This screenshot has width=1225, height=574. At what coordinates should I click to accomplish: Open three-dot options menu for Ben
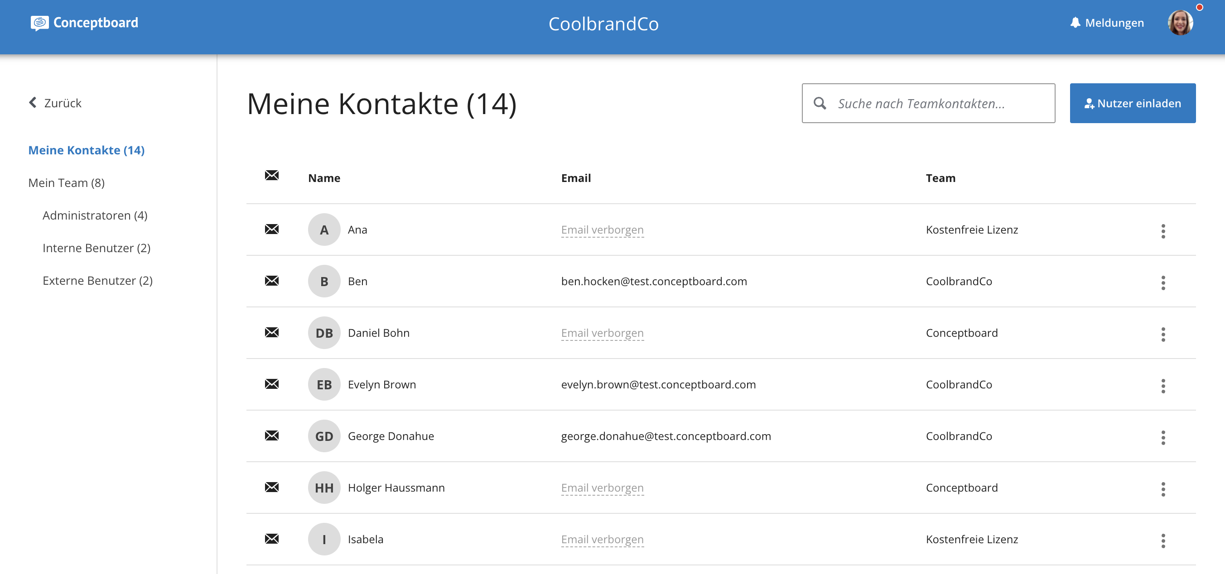tap(1162, 283)
